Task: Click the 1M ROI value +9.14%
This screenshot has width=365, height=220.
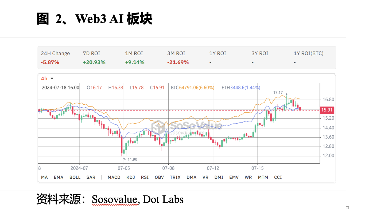Action: tap(135, 62)
